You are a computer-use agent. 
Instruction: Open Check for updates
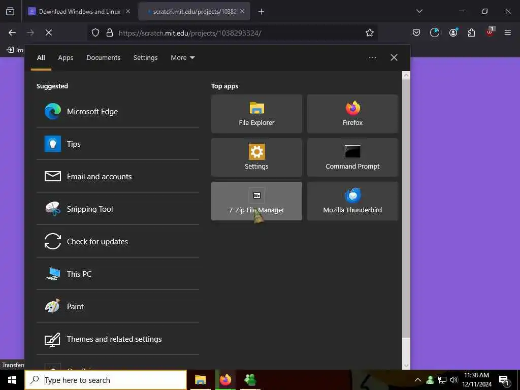pos(118,241)
